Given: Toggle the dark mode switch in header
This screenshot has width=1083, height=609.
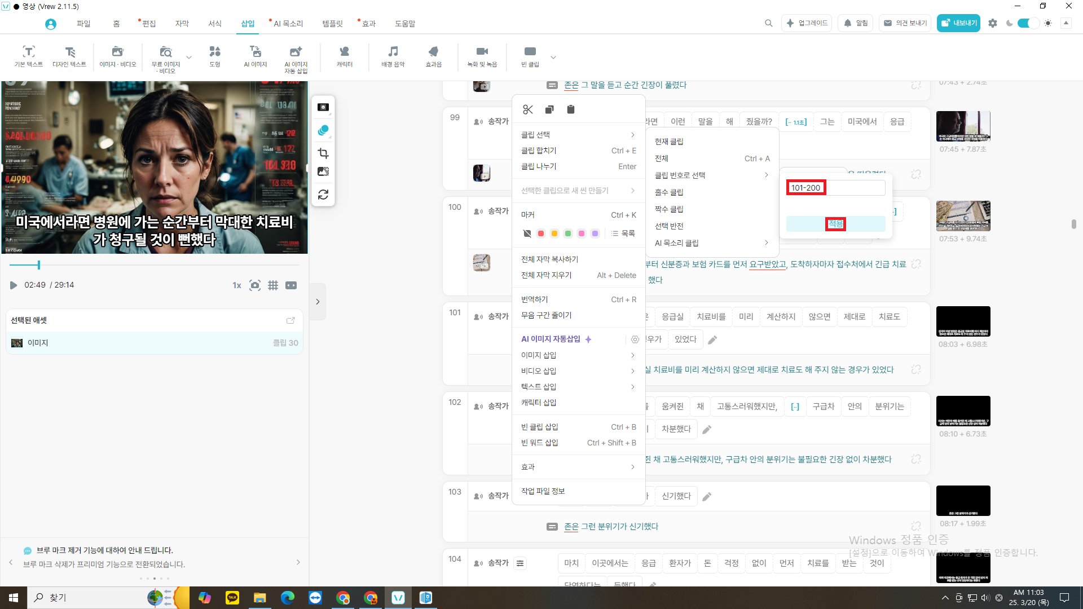Looking at the screenshot, I should click(x=1028, y=23).
